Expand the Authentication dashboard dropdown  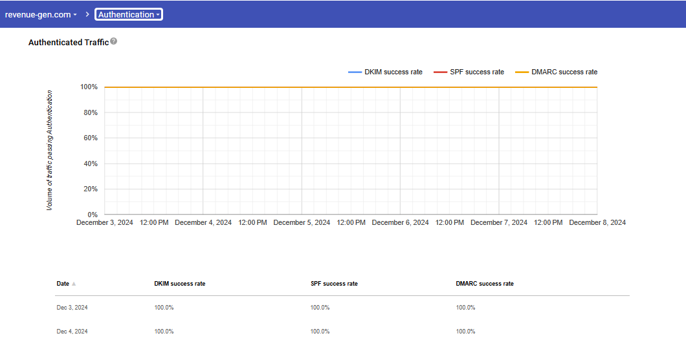coord(129,14)
